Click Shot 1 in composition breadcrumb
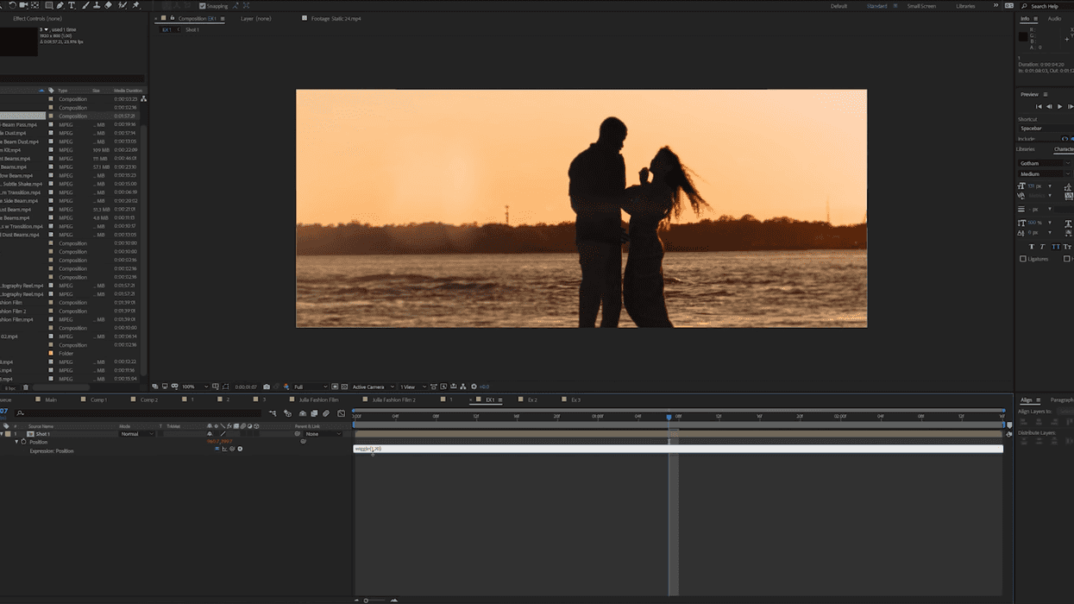This screenshot has height=604, width=1074. point(192,29)
